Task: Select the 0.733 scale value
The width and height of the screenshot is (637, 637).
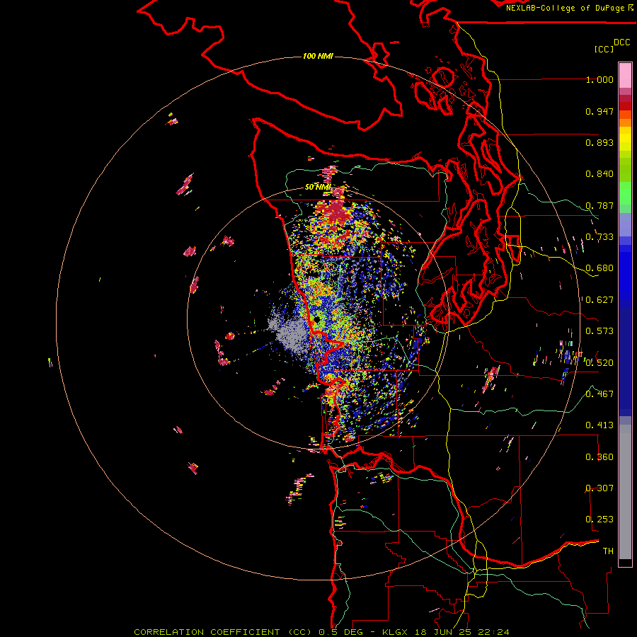Action: [599, 237]
